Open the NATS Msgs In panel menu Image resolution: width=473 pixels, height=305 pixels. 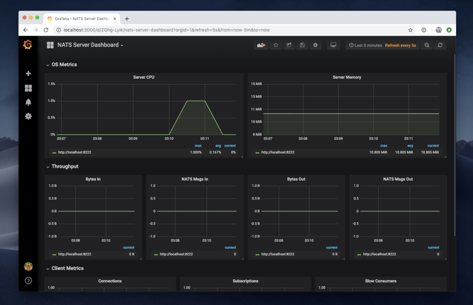pos(194,179)
